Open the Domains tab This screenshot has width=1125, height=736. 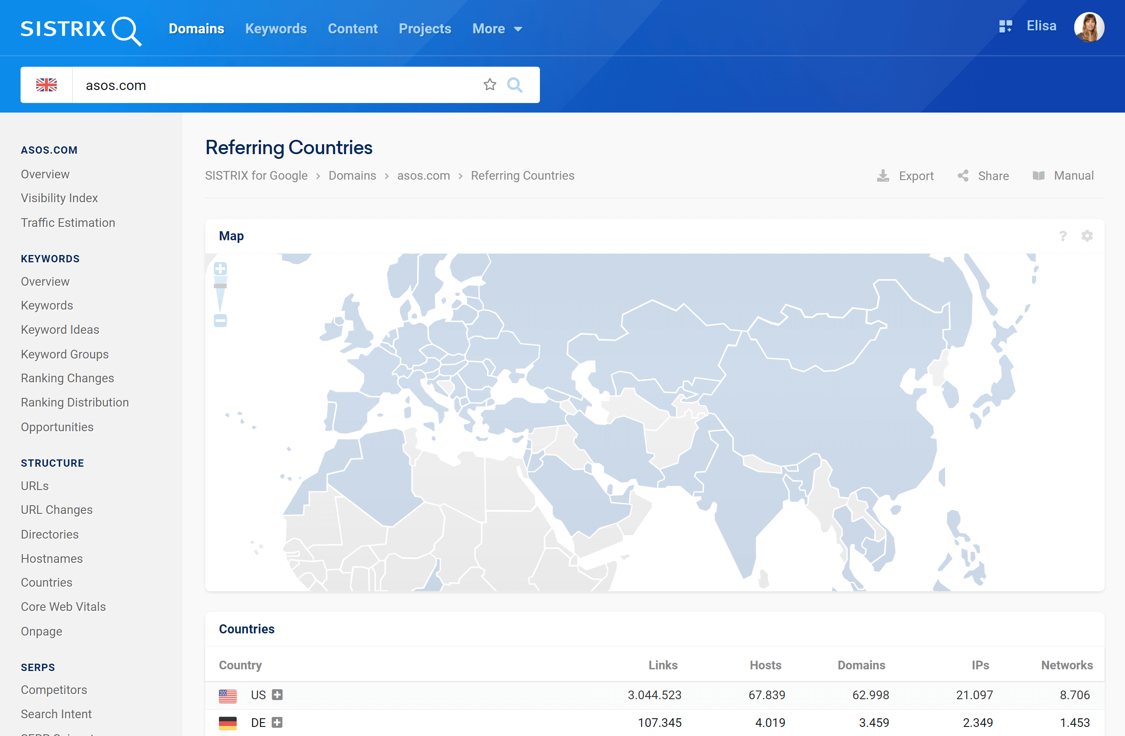(196, 29)
